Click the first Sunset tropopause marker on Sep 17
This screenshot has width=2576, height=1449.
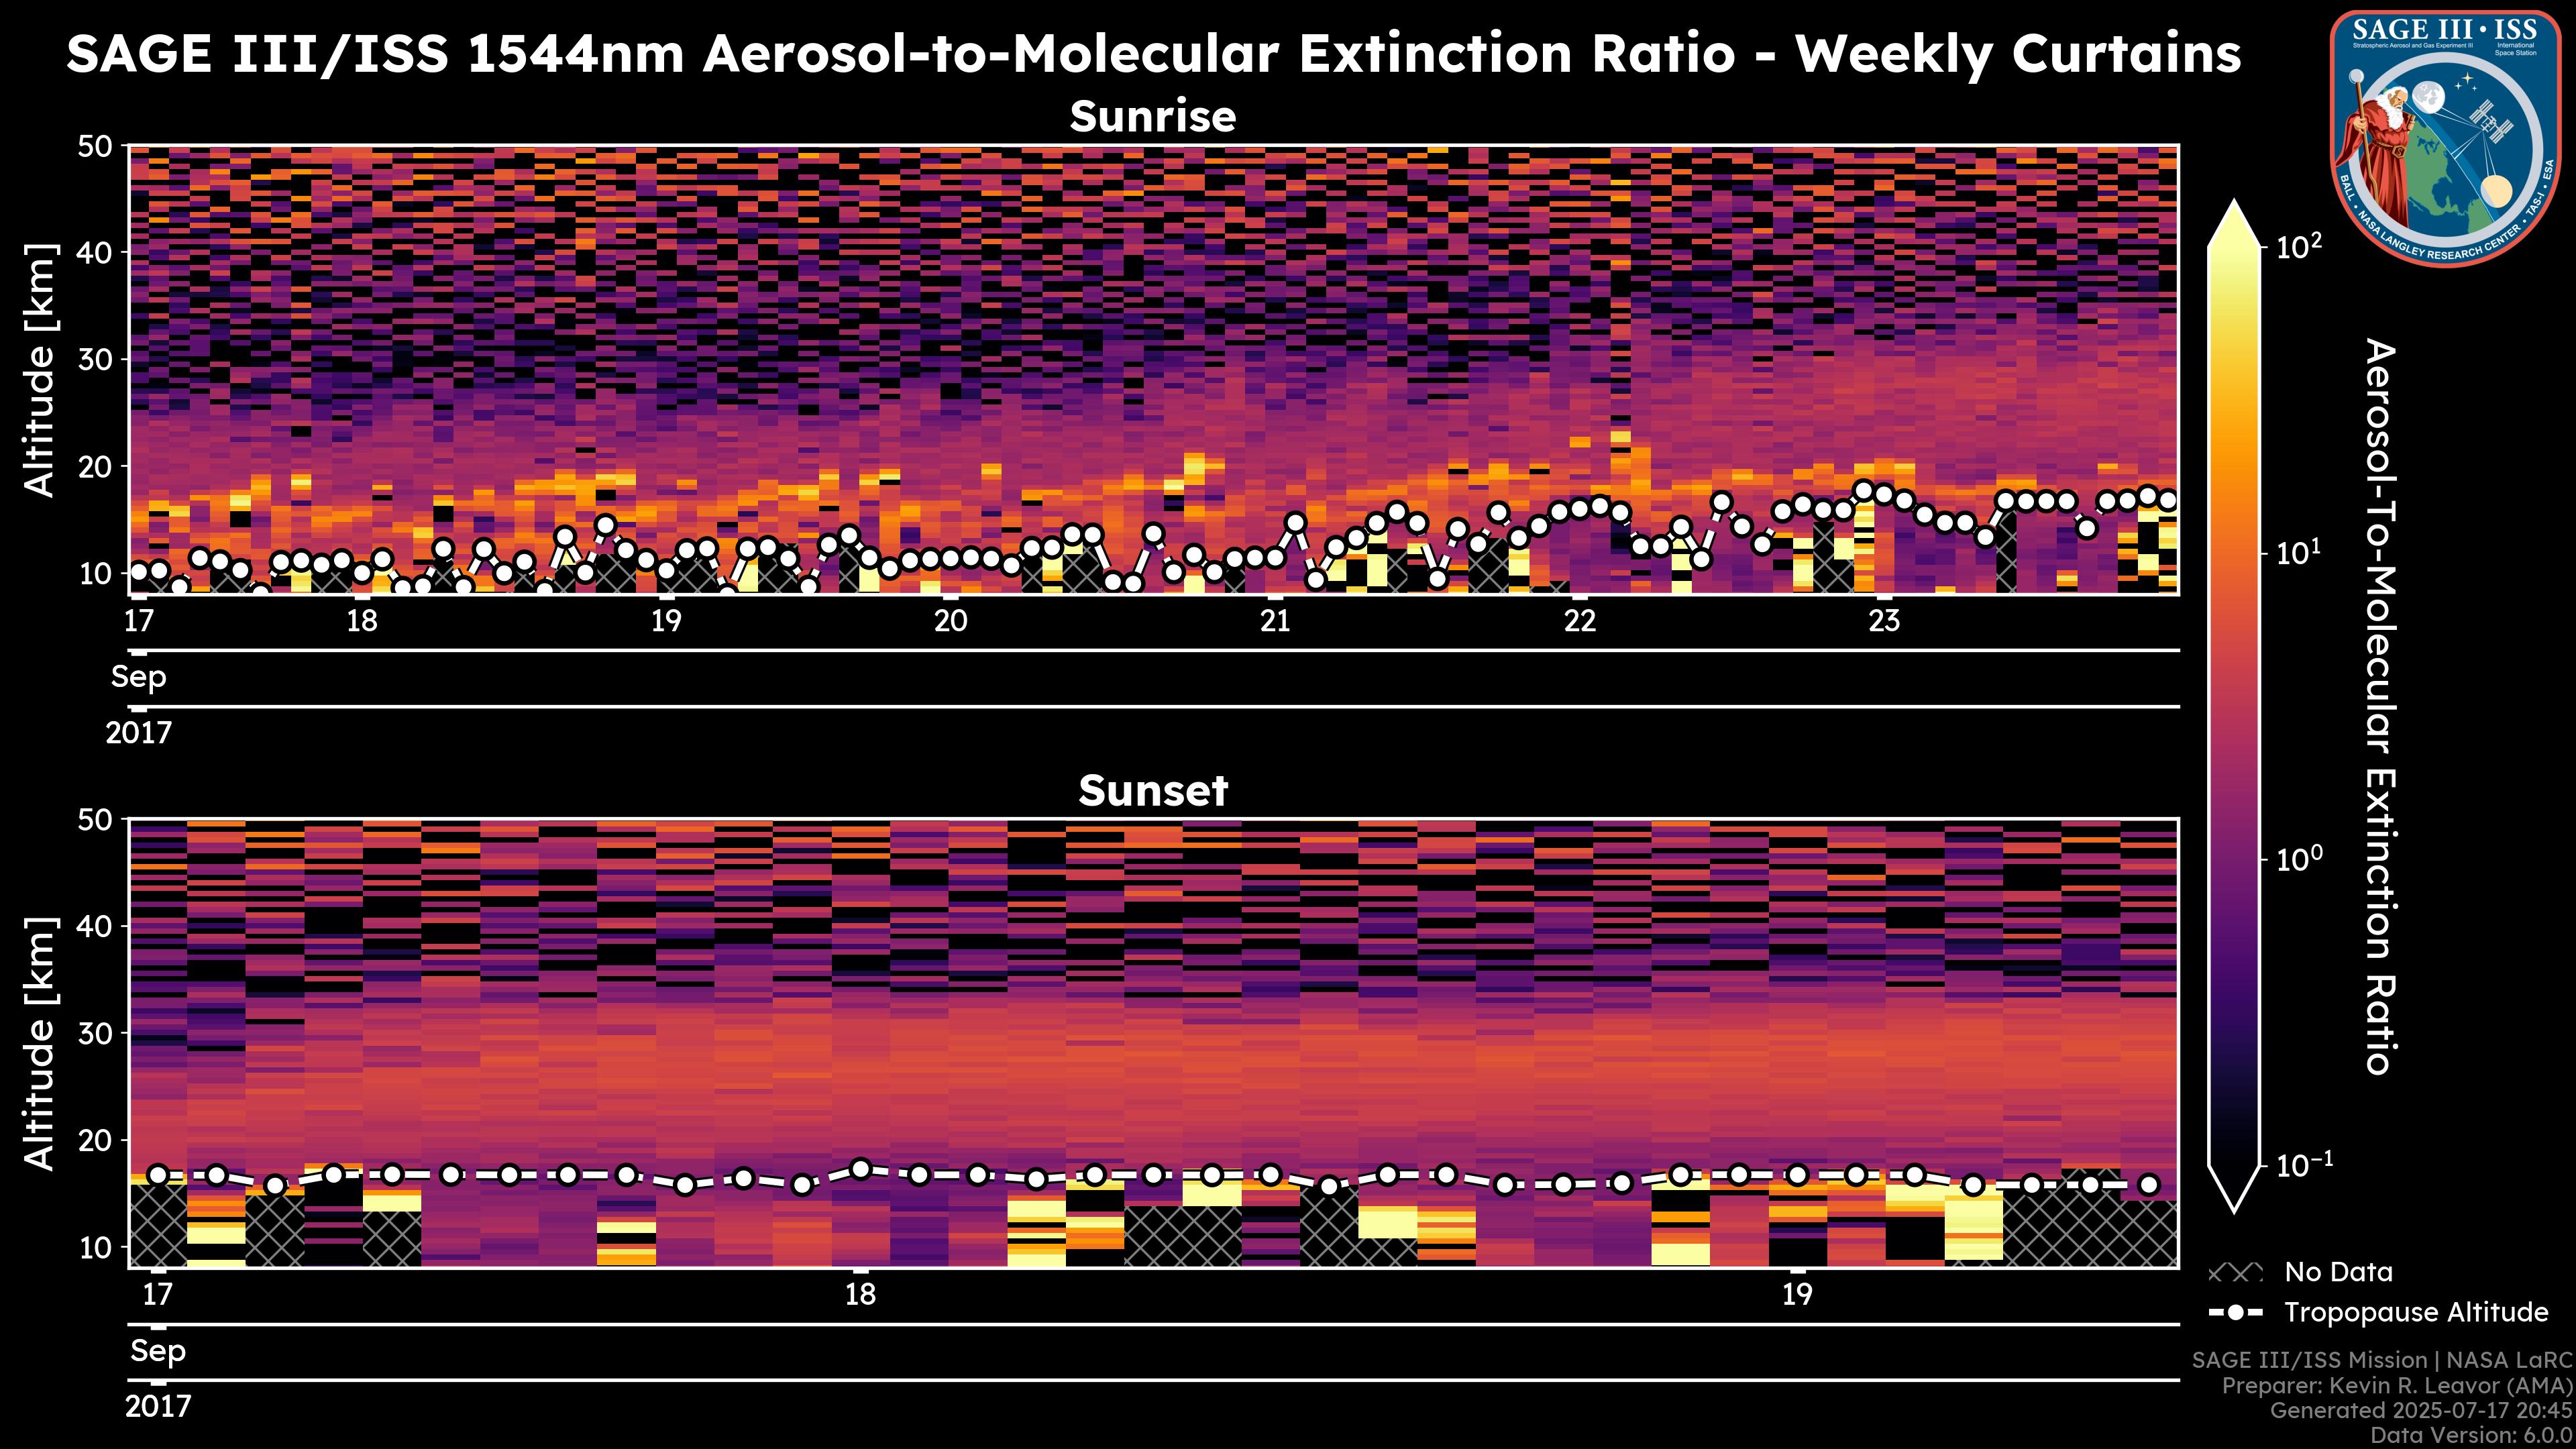[x=158, y=1175]
